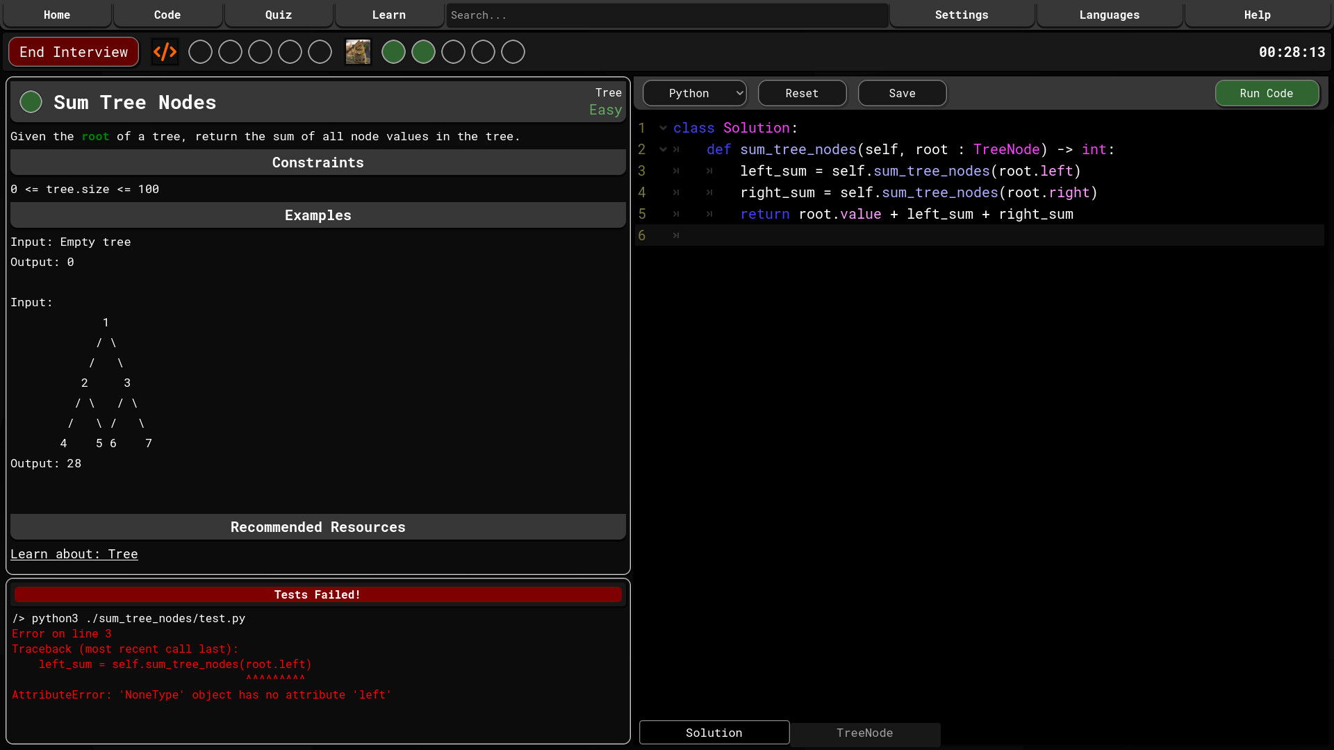
Task: Select the Solution tab
Action: (714, 733)
